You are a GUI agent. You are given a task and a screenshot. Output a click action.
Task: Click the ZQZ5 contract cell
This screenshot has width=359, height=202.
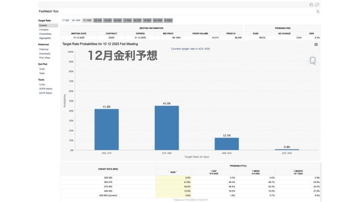point(112,37)
